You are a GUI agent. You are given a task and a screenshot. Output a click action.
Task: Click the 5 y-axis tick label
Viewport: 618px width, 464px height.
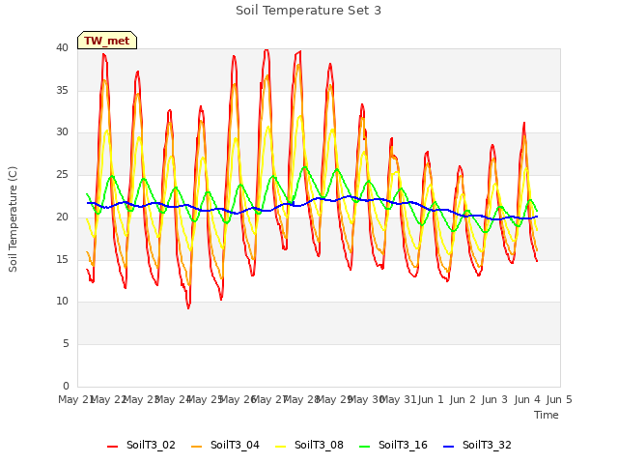pos(66,344)
